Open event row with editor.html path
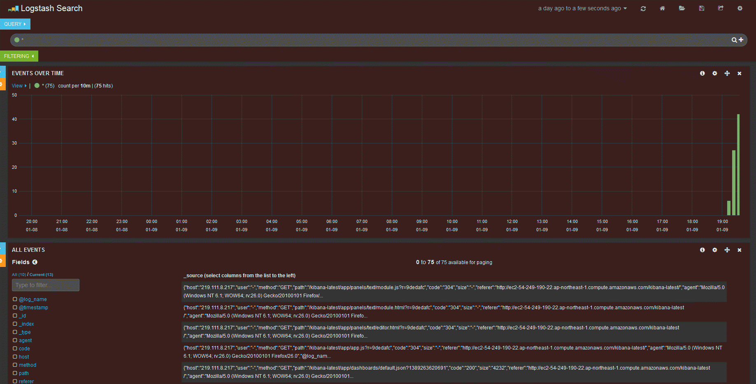 [454, 332]
